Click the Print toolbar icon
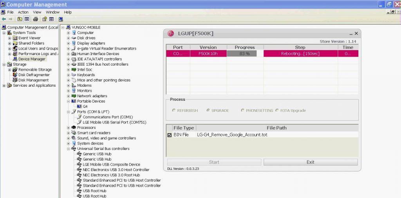Screen dimensions: 401x198 tap(36, 19)
